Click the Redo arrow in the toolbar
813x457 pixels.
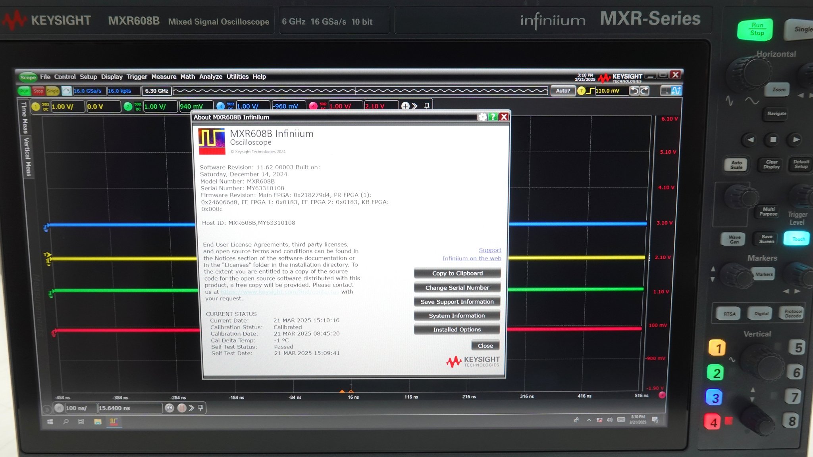click(645, 91)
